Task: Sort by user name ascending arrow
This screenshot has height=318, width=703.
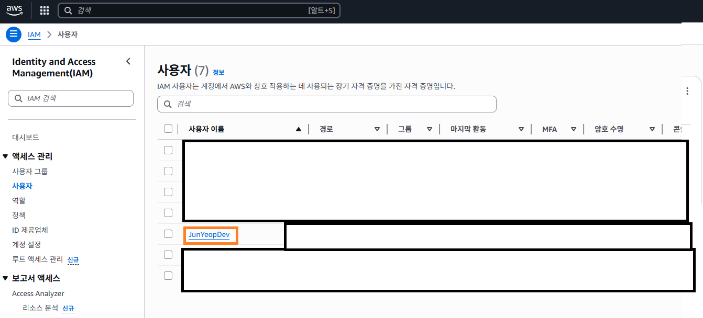Action: pyautogui.click(x=299, y=129)
